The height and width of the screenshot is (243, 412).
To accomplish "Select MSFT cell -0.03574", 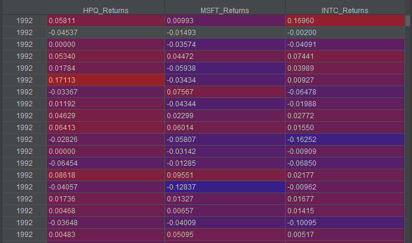I will pos(225,45).
